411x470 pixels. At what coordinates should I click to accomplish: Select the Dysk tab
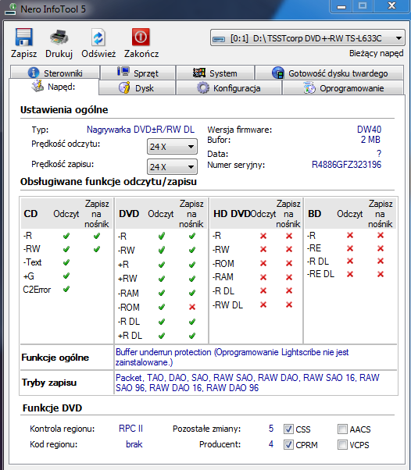[x=137, y=88]
